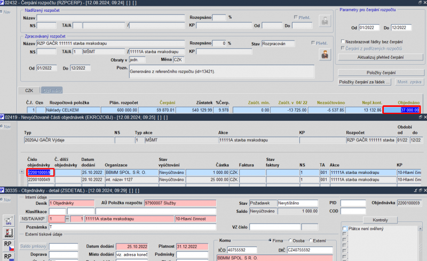Click the Do field in Parametry pro čerpání
The height and width of the screenshot is (261, 427).
(x=401, y=28)
